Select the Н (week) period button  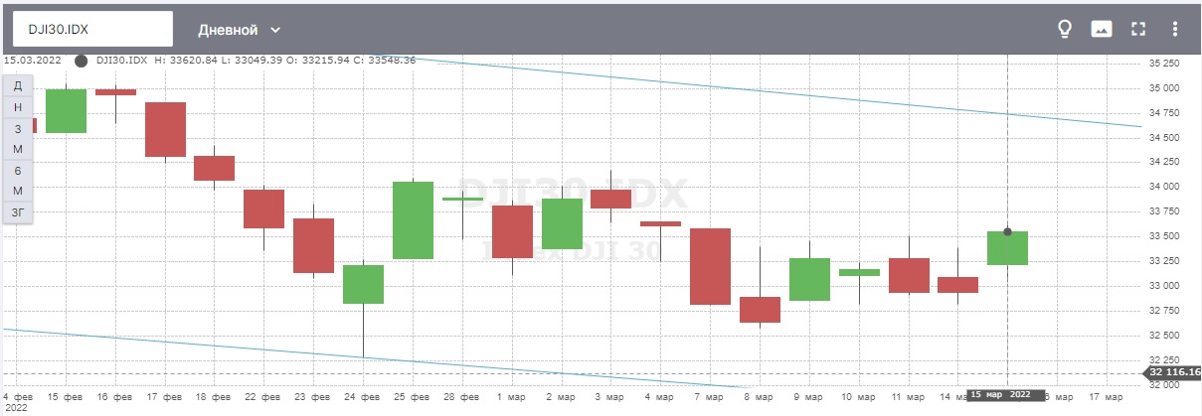tap(18, 107)
